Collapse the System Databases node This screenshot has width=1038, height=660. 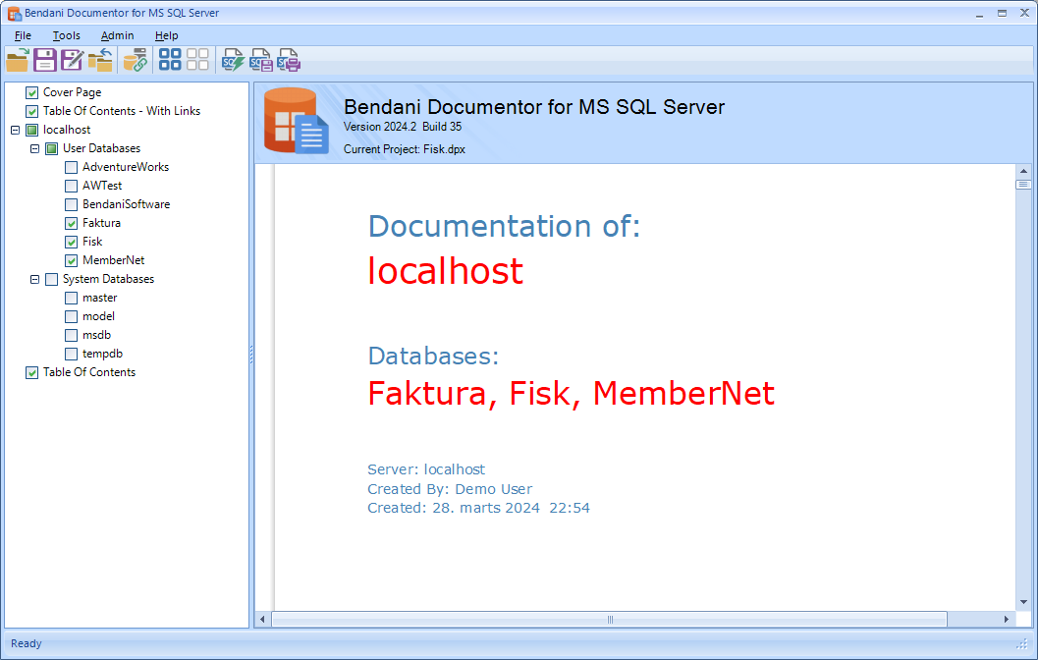34,279
